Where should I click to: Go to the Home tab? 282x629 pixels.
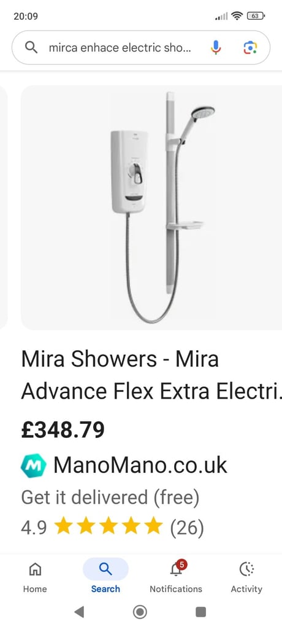35,577
